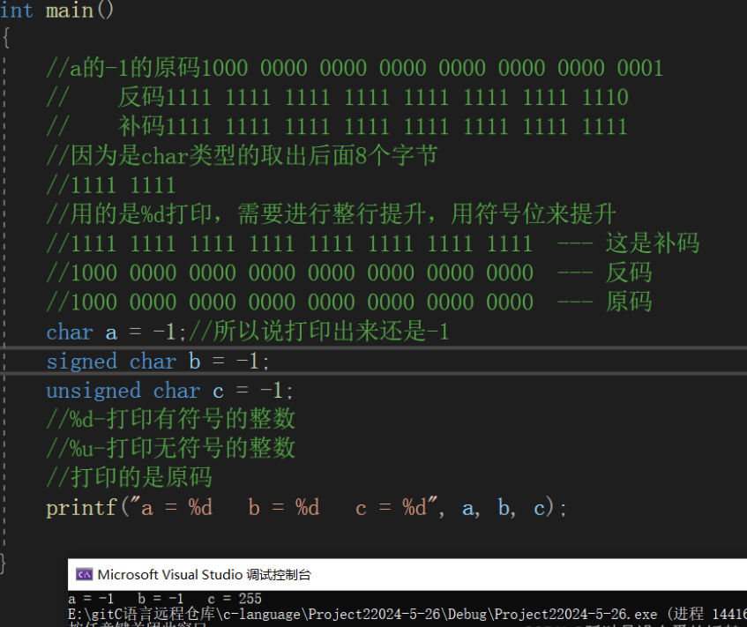The height and width of the screenshot is (627, 747).
Task: Place cursor on 'unsigned char c = -1;' line
Action: (169, 391)
